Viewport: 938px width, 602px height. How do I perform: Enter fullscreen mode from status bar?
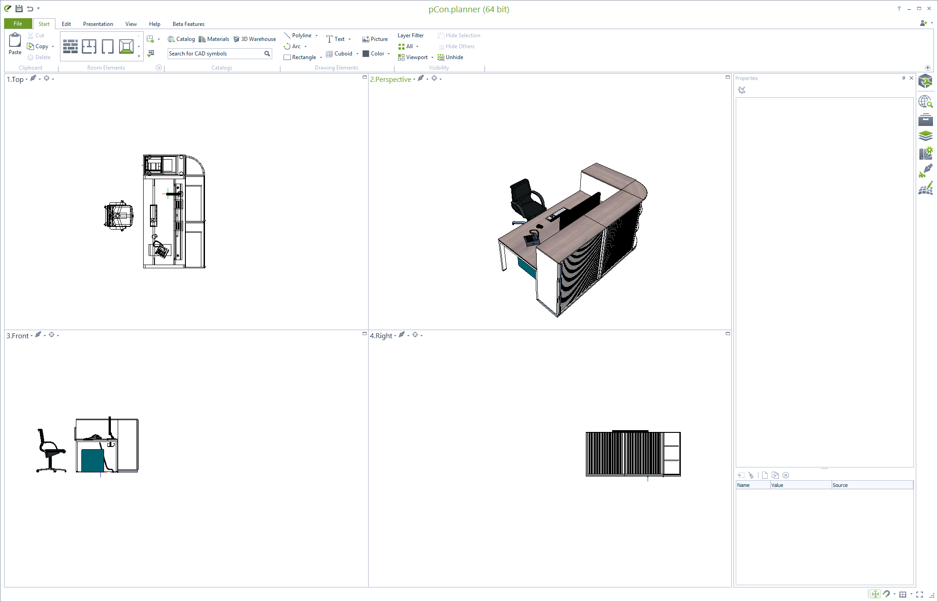pos(920,594)
